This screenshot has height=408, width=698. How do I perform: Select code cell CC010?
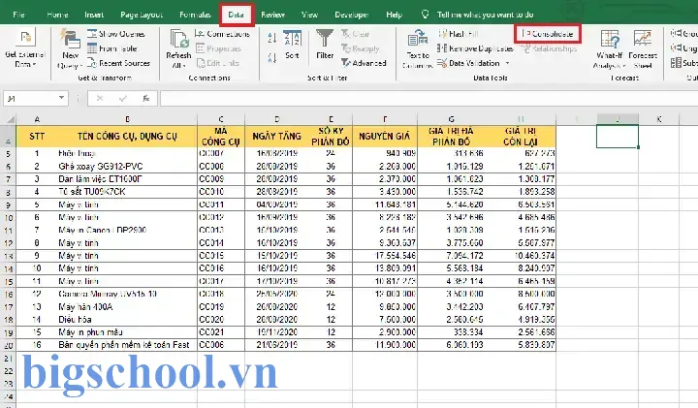tap(221, 192)
